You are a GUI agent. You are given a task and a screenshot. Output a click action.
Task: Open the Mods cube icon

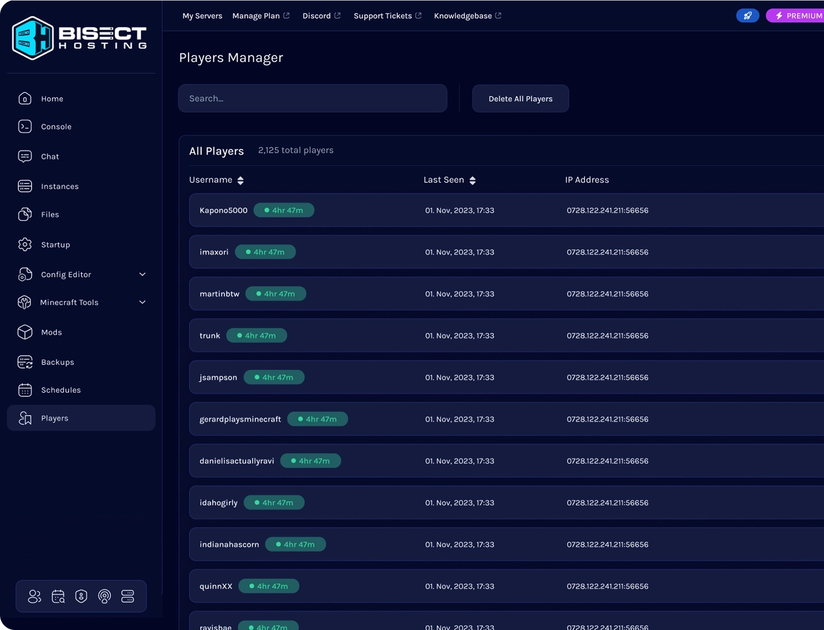tap(25, 332)
